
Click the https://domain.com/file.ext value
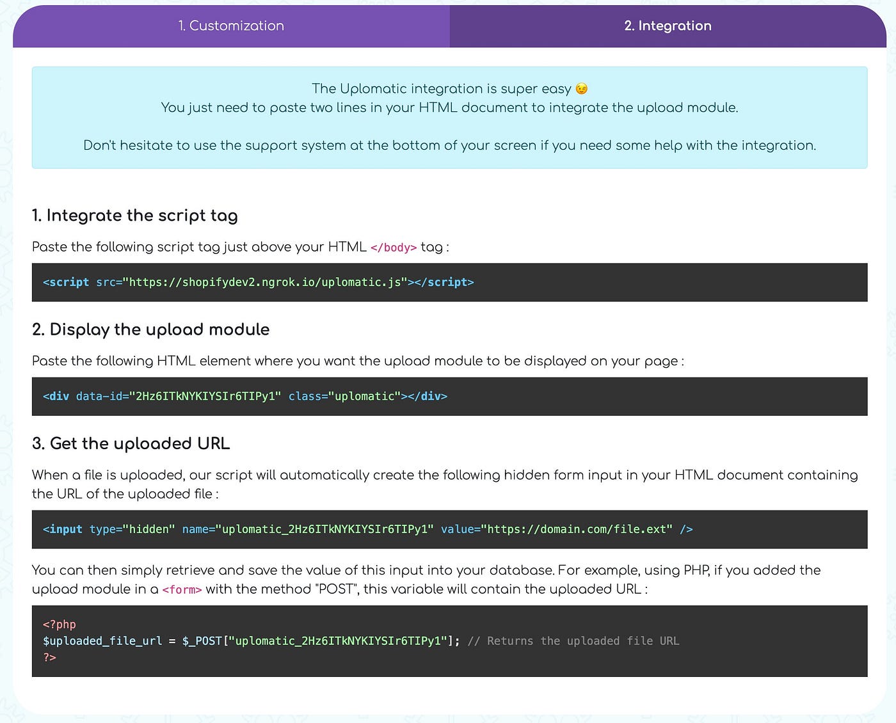pos(580,529)
